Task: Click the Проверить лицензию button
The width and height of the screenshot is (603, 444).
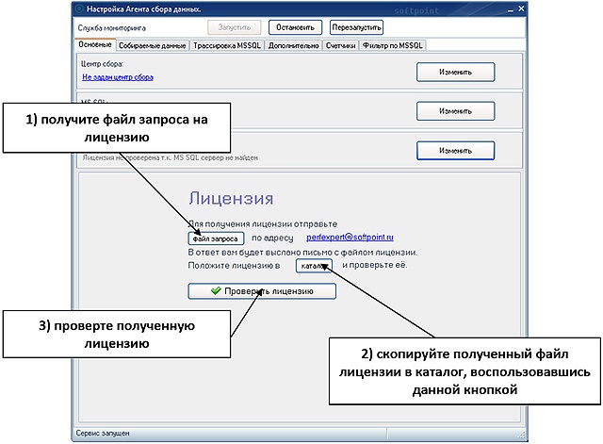Action: 262,291
